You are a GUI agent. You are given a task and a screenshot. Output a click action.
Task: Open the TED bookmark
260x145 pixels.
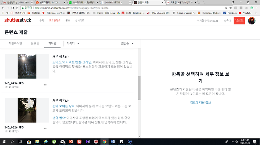coord(53,13)
